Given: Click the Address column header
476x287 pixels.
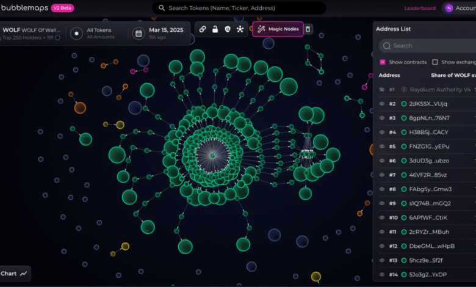Looking at the screenshot, I should click(x=389, y=75).
